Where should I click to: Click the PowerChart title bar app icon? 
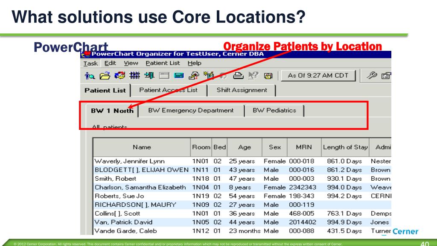[86, 54]
